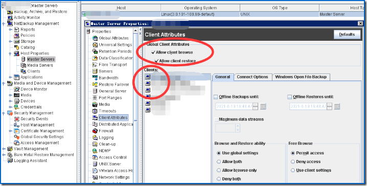Switch to the General tab
367x186 pixels.
[222, 77]
